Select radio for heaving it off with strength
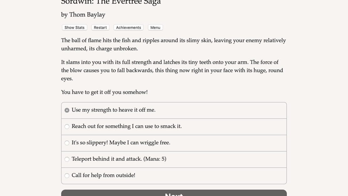The height and width of the screenshot is (196, 348). click(x=67, y=110)
